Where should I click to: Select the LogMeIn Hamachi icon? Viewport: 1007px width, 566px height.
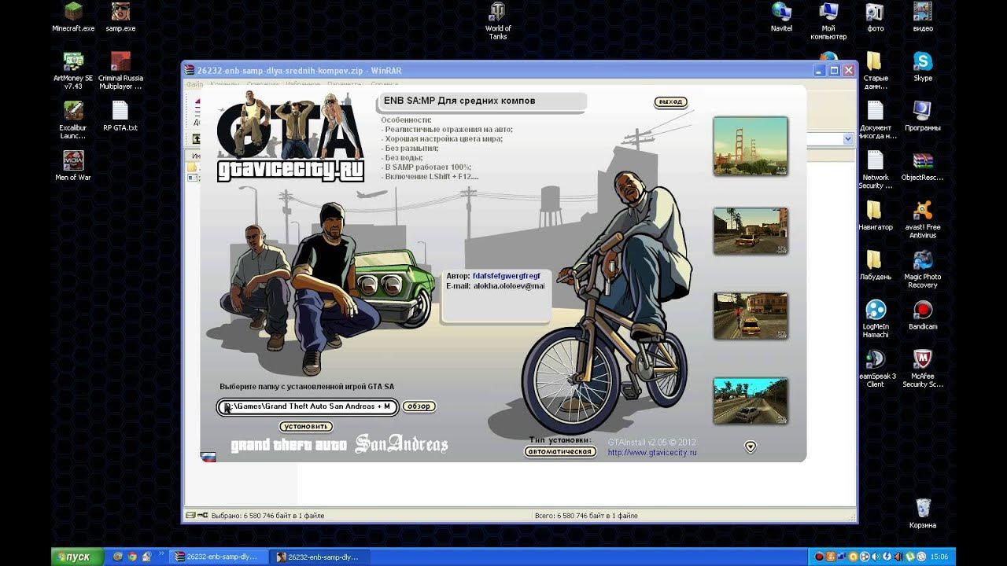pyautogui.click(x=876, y=318)
